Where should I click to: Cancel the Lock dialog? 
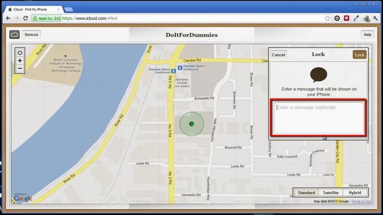(278, 54)
